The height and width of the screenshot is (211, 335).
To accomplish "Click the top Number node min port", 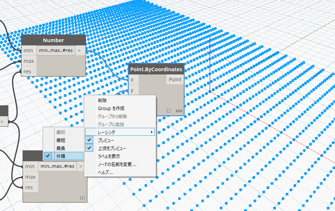I will click(29, 50).
